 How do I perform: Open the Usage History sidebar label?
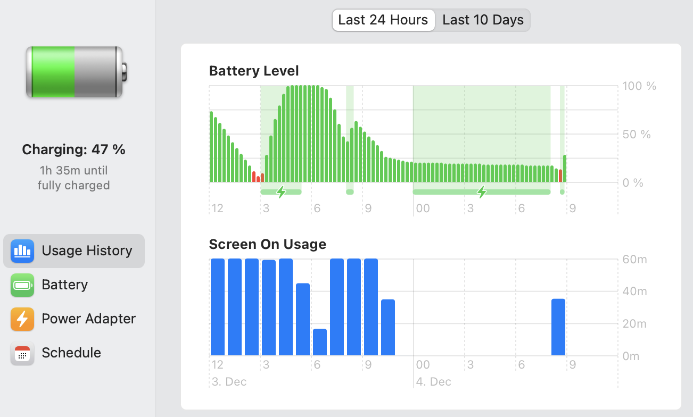tap(87, 251)
